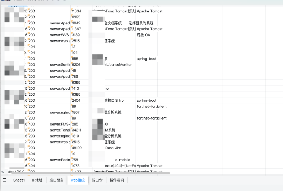Click Apache Tomcat in the 1078 row
The width and height of the screenshot is (283, 191).
click(150, 166)
